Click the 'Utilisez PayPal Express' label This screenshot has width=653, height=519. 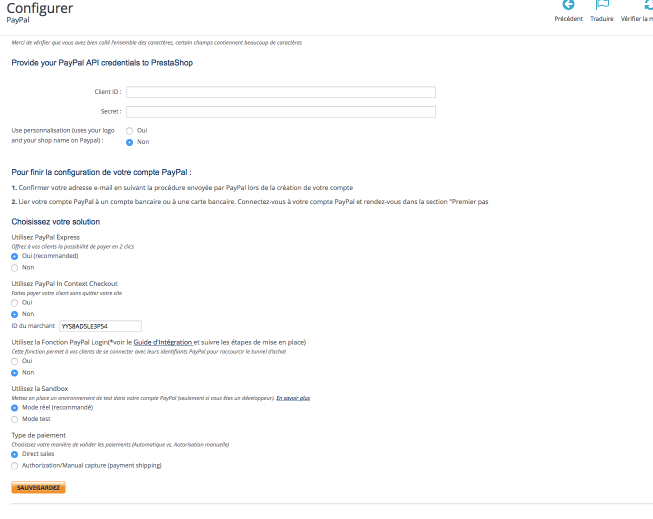(45, 237)
